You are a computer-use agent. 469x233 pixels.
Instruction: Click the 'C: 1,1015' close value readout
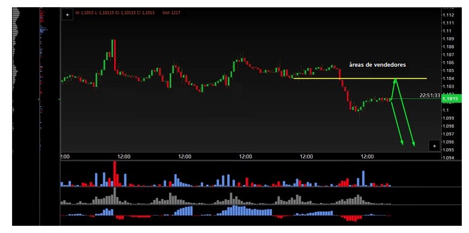145,13
